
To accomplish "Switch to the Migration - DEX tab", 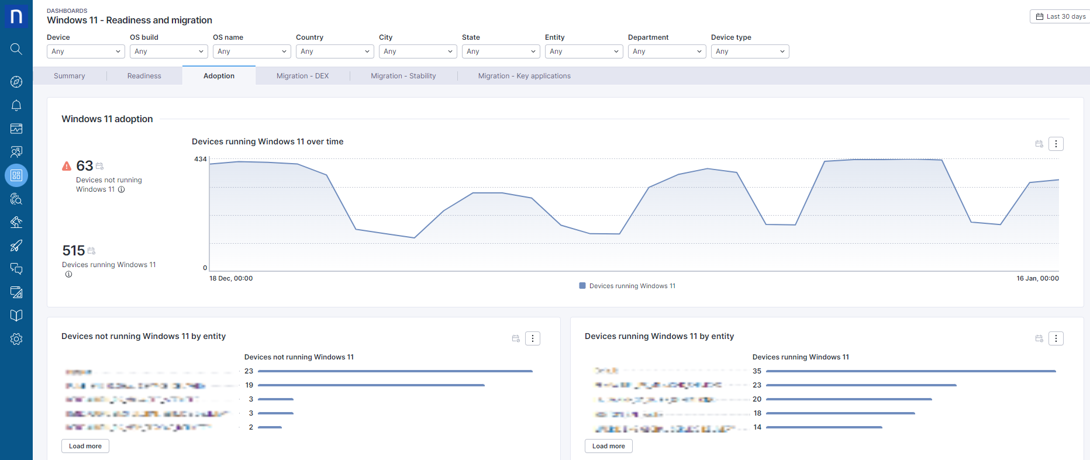I will (x=303, y=76).
